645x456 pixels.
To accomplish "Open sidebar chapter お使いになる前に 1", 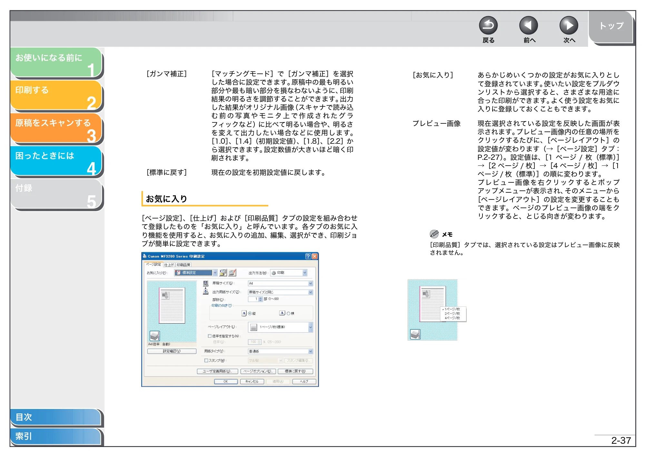I will pos(56,63).
